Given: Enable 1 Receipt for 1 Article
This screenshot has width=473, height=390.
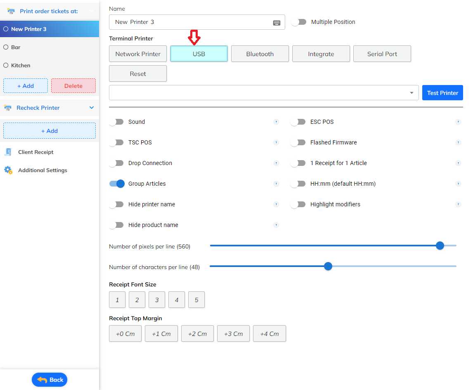Looking at the screenshot, I should coord(298,163).
